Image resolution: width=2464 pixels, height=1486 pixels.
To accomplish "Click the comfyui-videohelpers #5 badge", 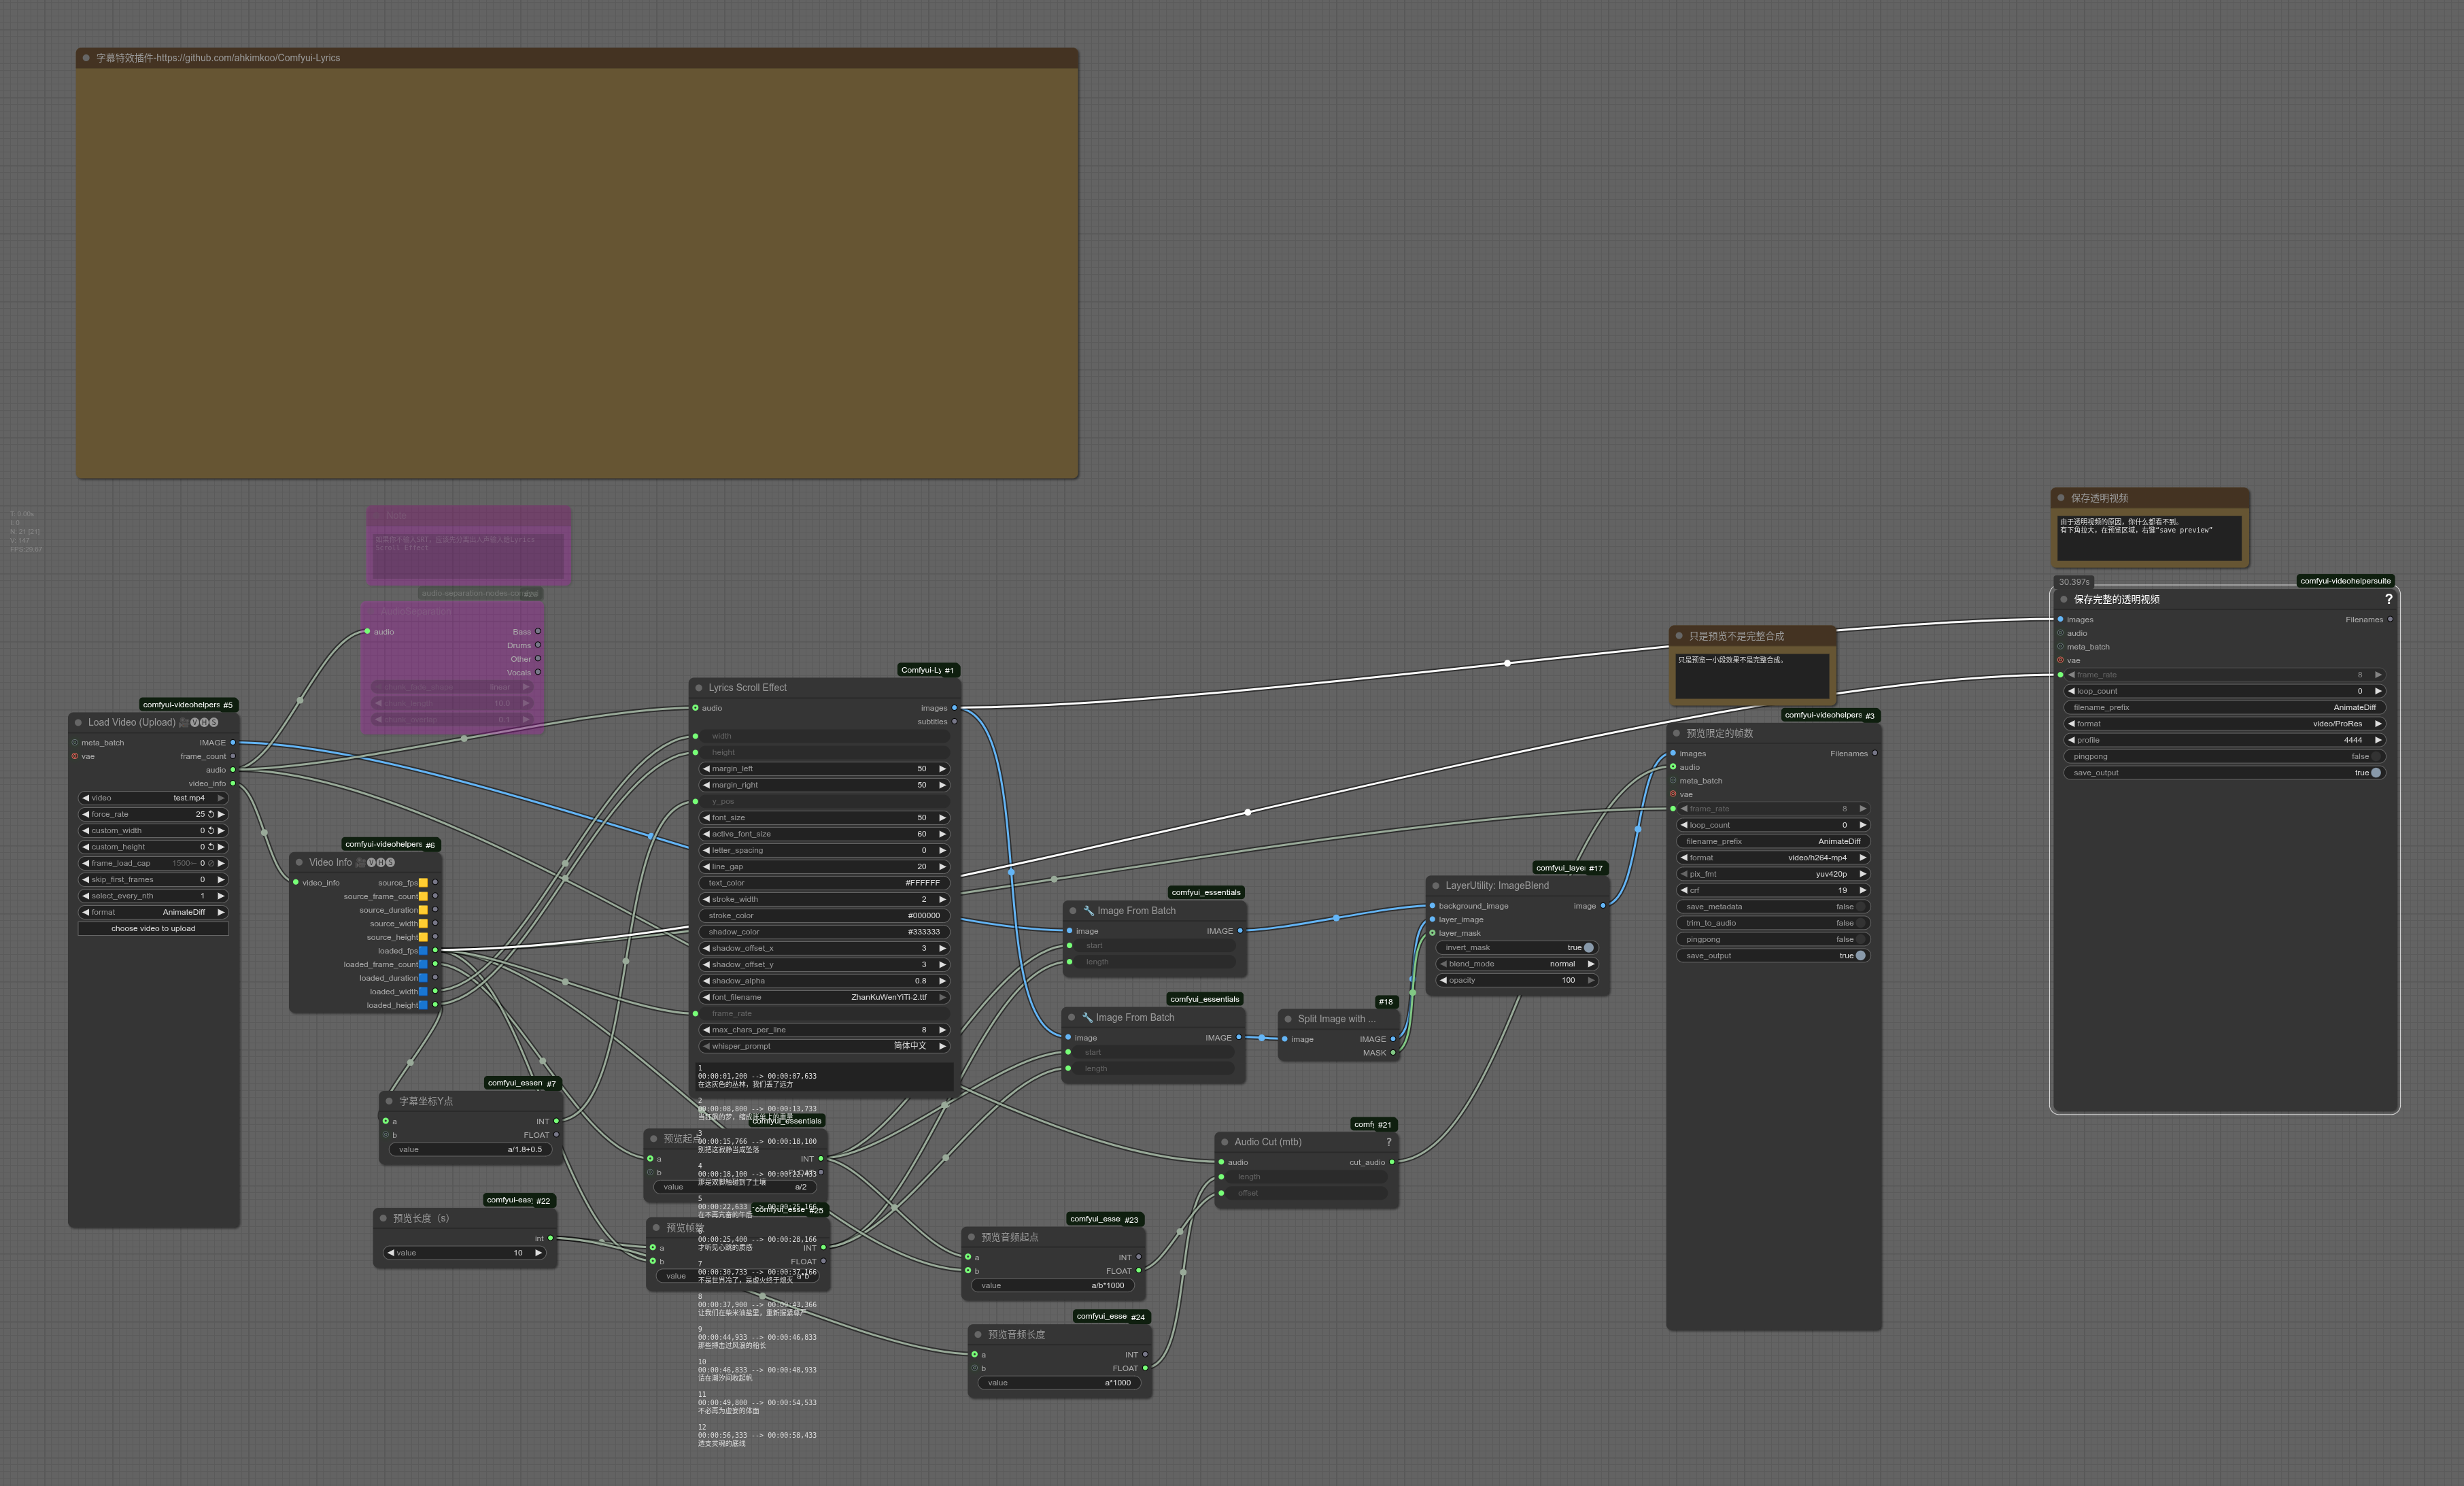I will 188,705.
